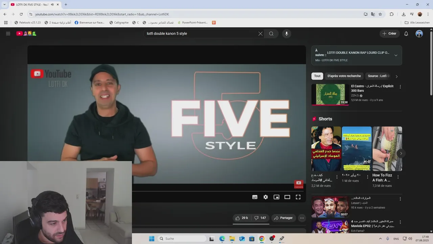
Task: Open the Chrome apps grid shortcut
Action: [x=6, y=23]
